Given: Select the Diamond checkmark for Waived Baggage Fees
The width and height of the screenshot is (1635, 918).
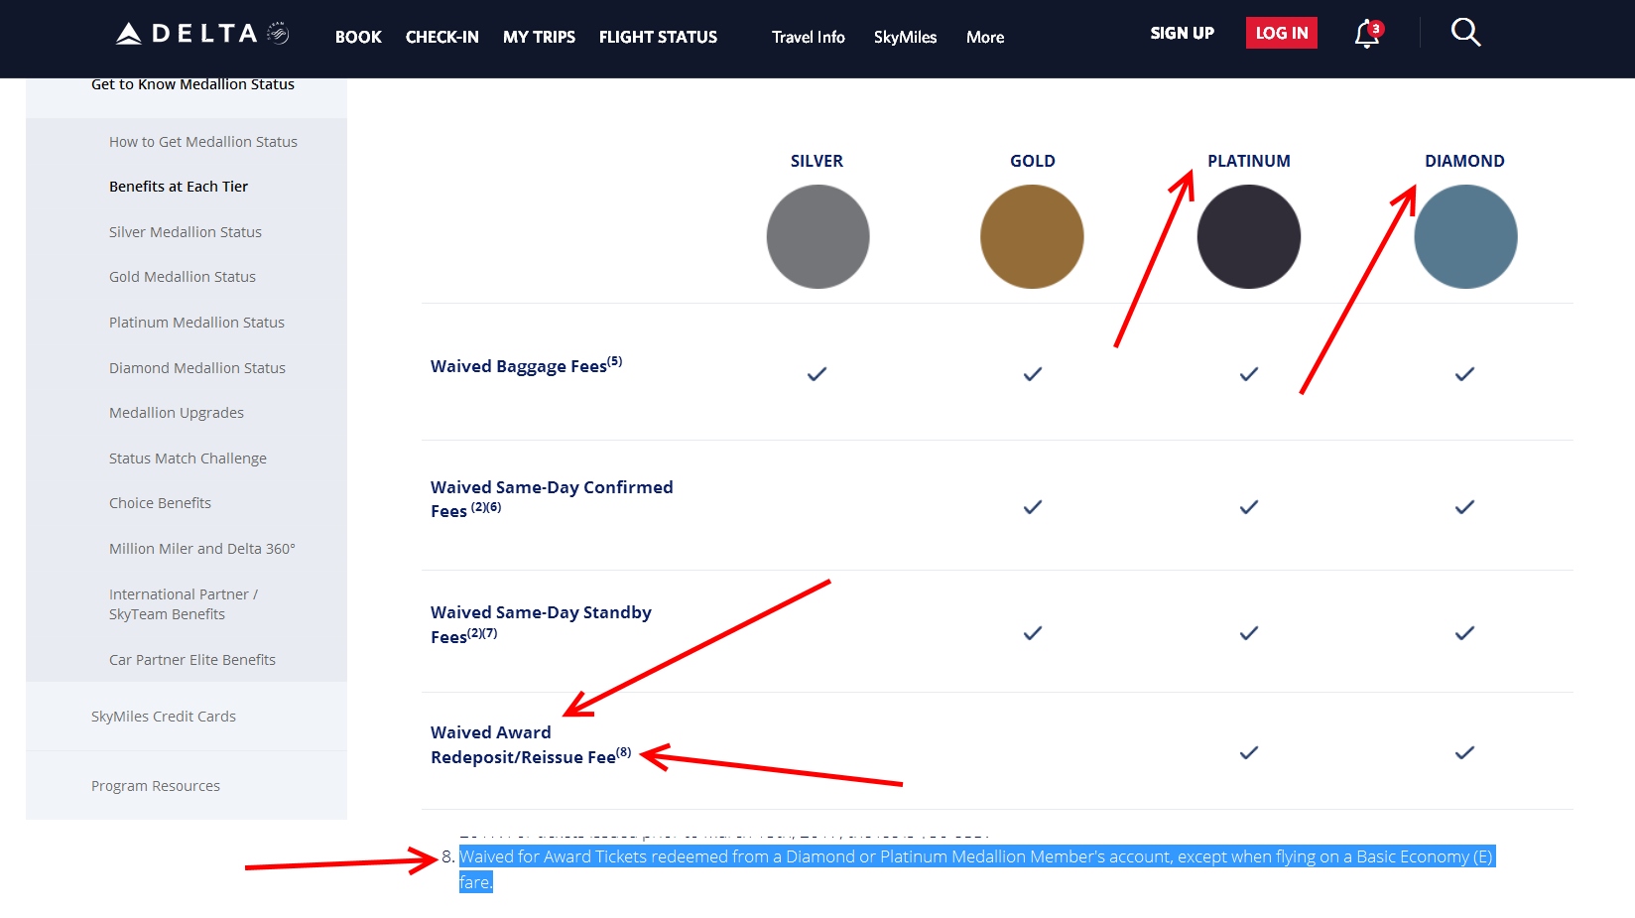Looking at the screenshot, I should [x=1464, y=374].
